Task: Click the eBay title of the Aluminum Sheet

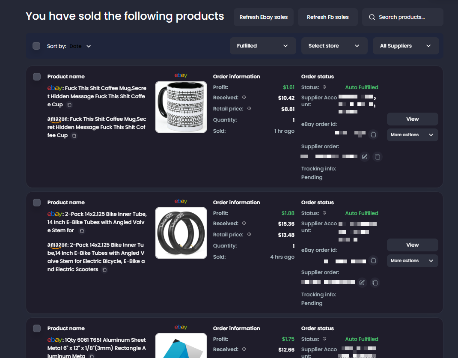Action: 96,347
